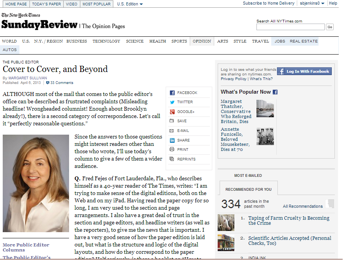Open Taping of Farm Cruelty article
Viewport: 343px width, 260px height.
point(289,221)
